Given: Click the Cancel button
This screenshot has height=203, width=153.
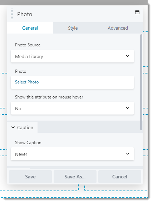Looking at the screenshot, I should coord(120,177).
